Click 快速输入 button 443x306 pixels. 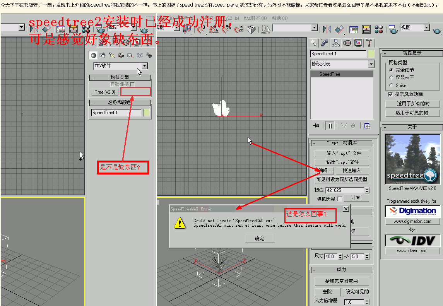point(352,171)
